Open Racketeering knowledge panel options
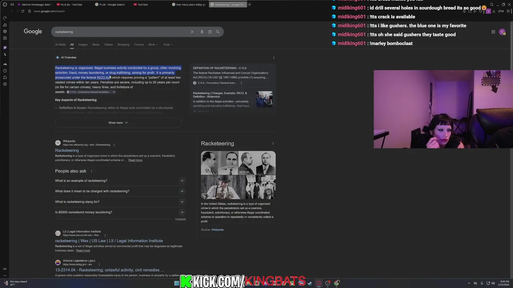 [273, 144]
